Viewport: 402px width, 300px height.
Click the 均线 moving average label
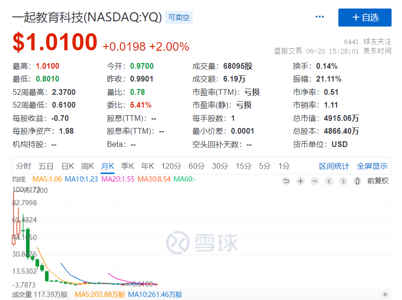tap(19, 179)
